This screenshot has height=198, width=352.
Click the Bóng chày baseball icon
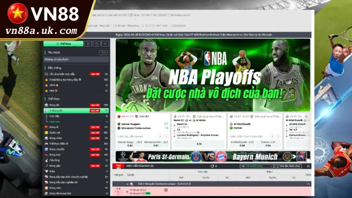(46, 138)
